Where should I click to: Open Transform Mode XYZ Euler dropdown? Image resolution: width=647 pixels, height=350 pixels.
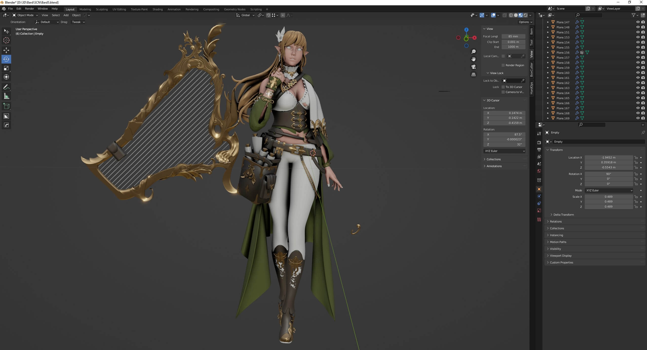(609, 190)
